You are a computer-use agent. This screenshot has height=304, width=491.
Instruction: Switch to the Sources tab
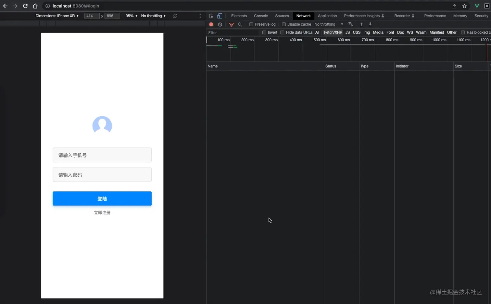click(x=282, y=16)
